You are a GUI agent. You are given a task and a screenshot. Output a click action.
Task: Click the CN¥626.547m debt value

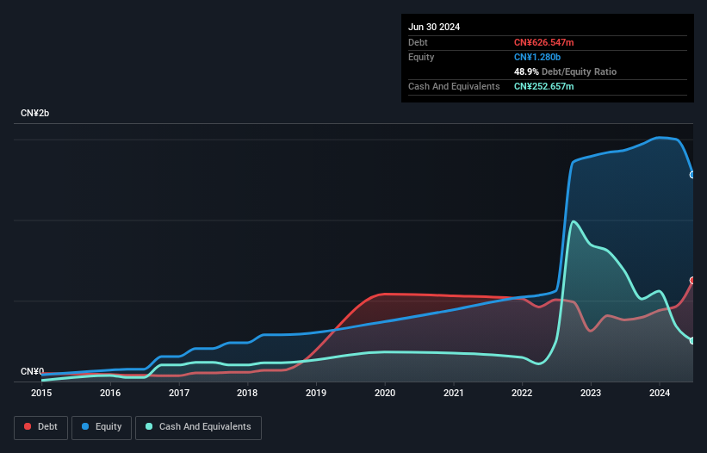pyautogui.click(x=543, y=42)
